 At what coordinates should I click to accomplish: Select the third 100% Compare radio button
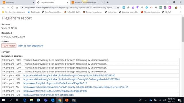pyautogui.click(x=3, y=68)
